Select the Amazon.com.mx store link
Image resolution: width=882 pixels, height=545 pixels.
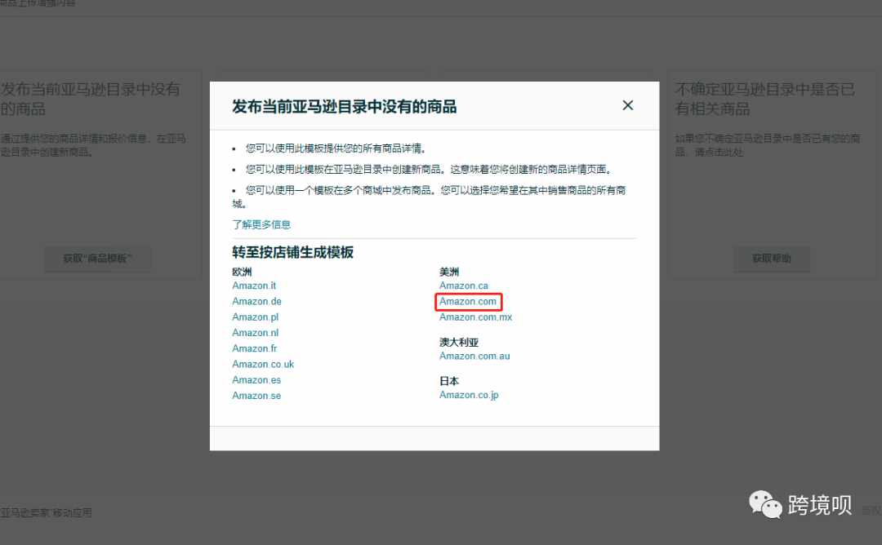475,317
